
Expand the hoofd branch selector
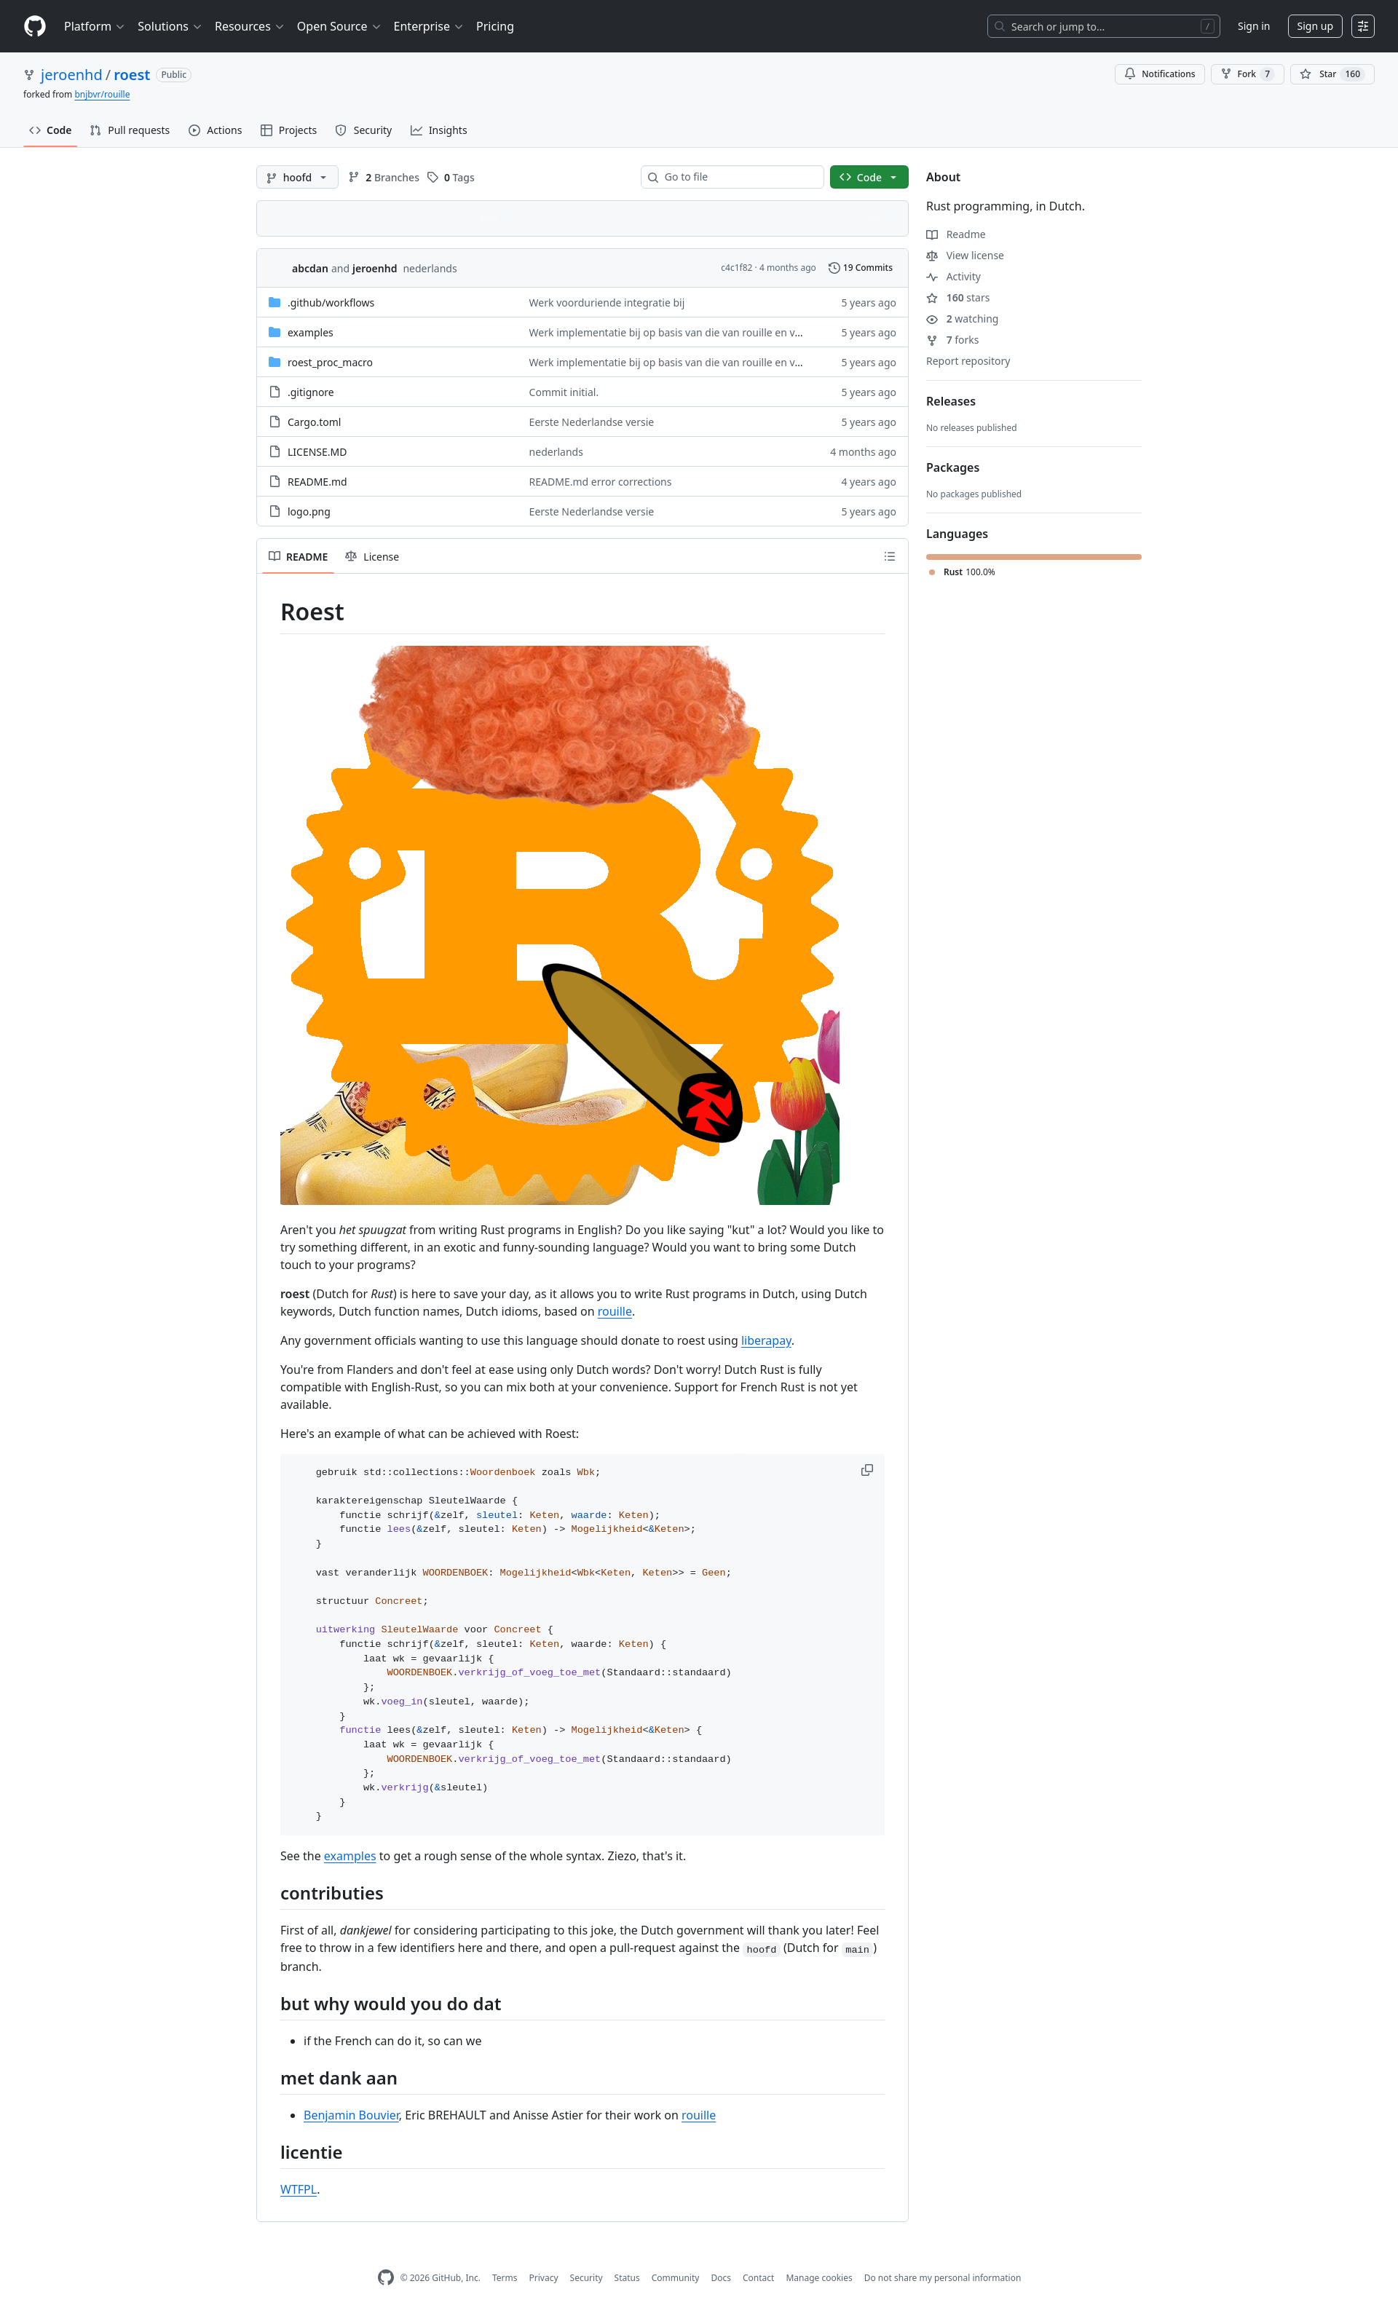coord(297,178)
